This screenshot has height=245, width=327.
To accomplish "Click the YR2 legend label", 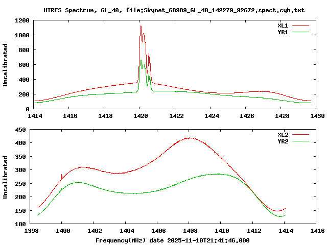I will click(283, 141).
